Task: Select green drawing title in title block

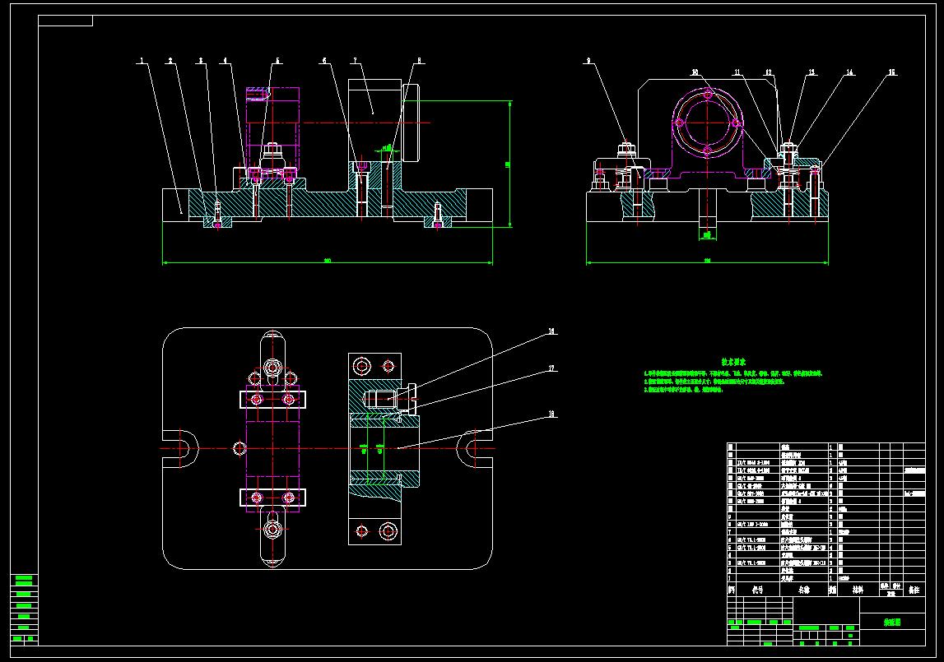Action: point(892,623)
